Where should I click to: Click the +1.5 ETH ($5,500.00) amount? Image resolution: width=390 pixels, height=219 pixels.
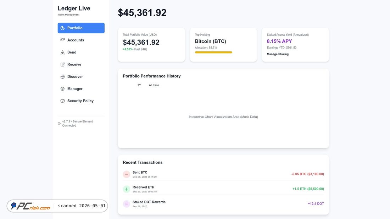coord(308,189)
